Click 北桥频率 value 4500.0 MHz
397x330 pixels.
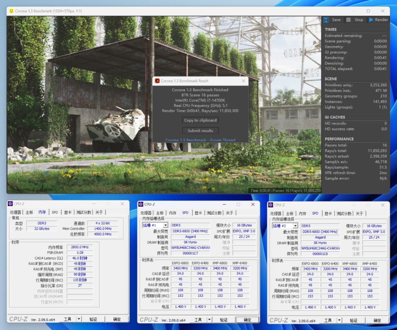(x=103, y=234)
